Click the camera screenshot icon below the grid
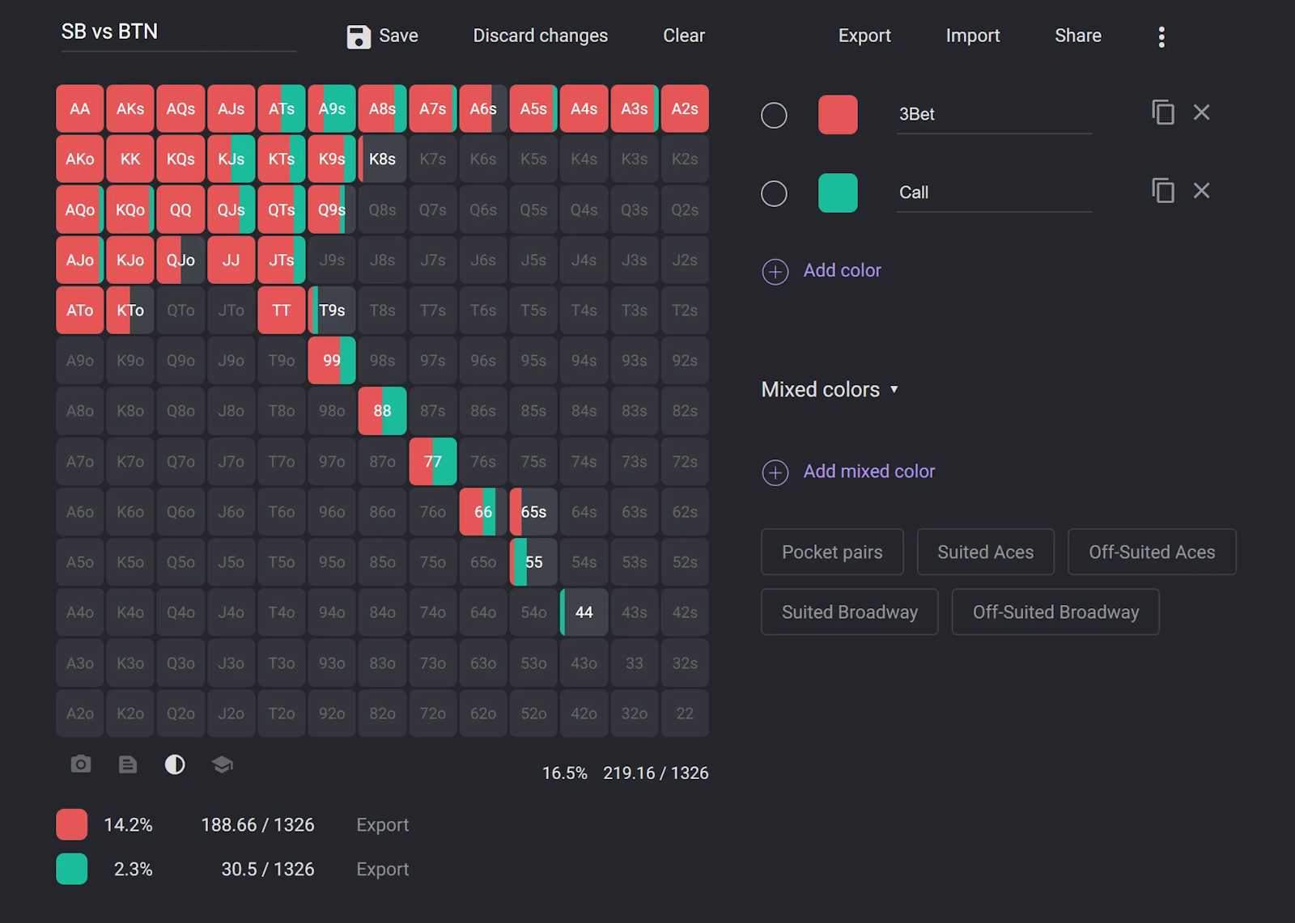The width and height of the screenshot is (1295, 923). (79, 764)
